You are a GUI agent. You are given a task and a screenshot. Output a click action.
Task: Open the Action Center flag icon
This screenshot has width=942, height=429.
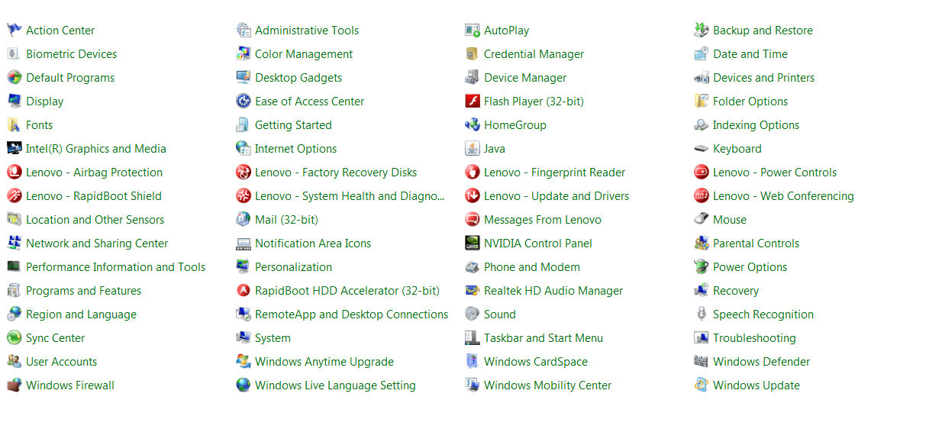click(x=15, y=31)
